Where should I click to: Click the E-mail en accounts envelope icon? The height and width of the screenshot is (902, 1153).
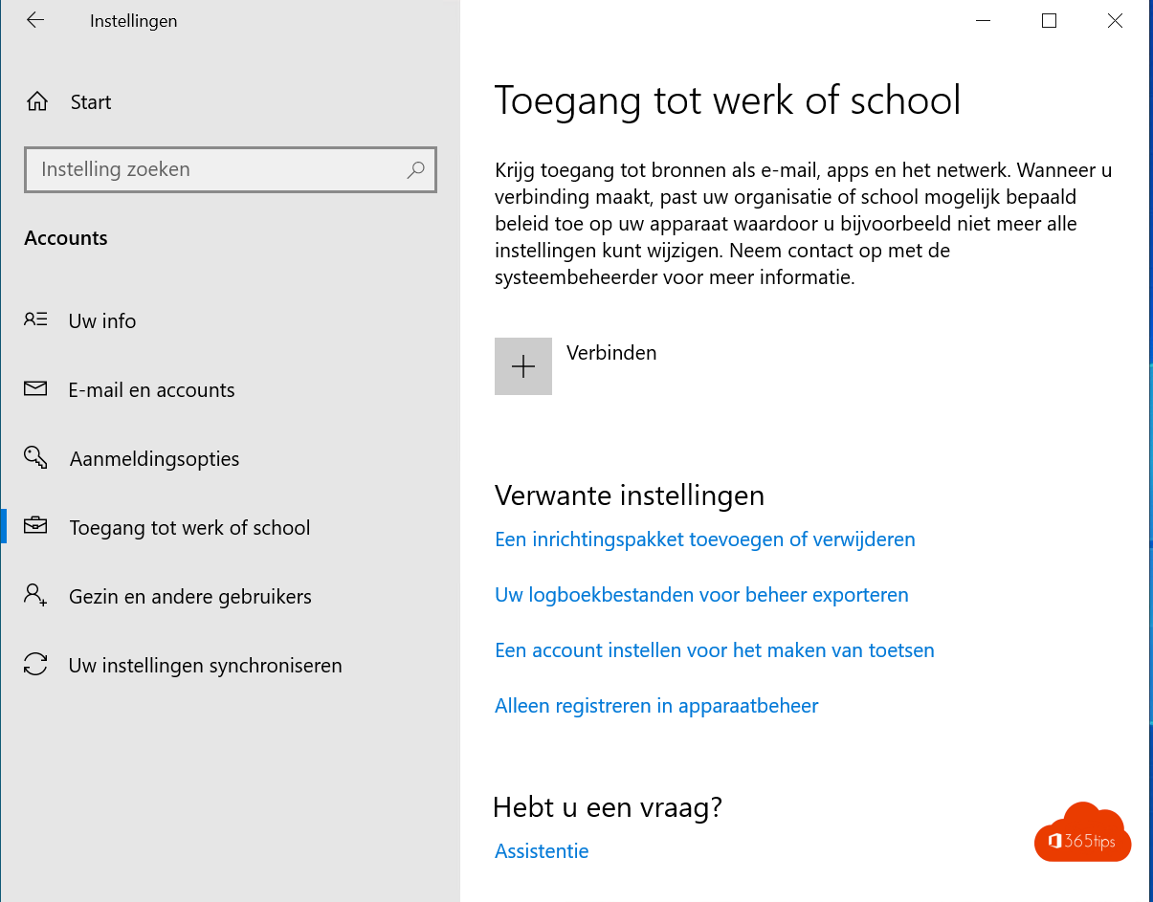tap(35, 388)
